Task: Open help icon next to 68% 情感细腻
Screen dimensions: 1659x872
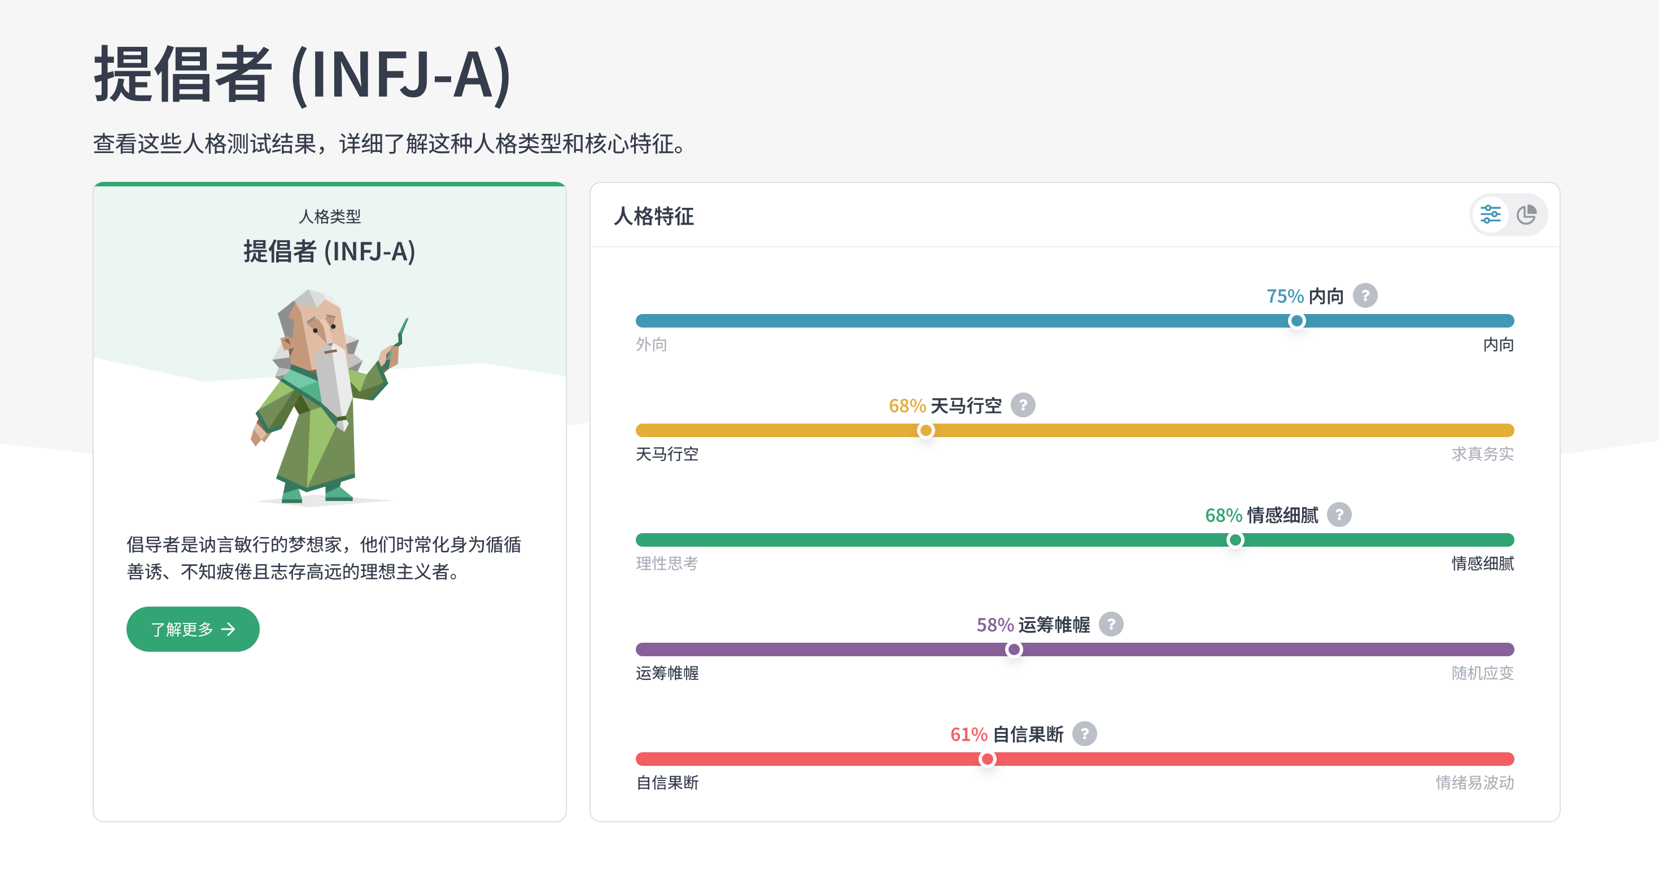Action: tap(1339, 515)
